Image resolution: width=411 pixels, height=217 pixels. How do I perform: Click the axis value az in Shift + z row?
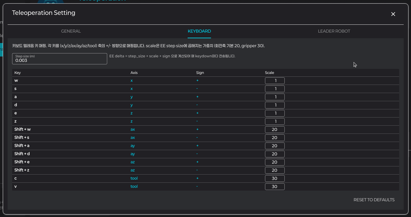pos(133,170)
